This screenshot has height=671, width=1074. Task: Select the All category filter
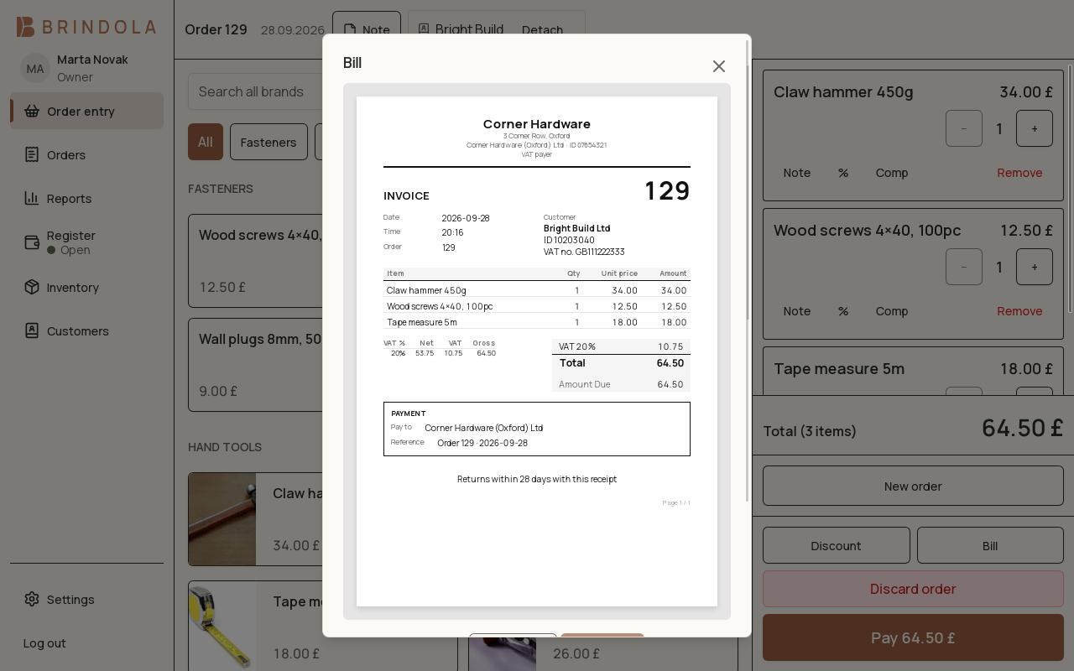click(x=206, y=142)
